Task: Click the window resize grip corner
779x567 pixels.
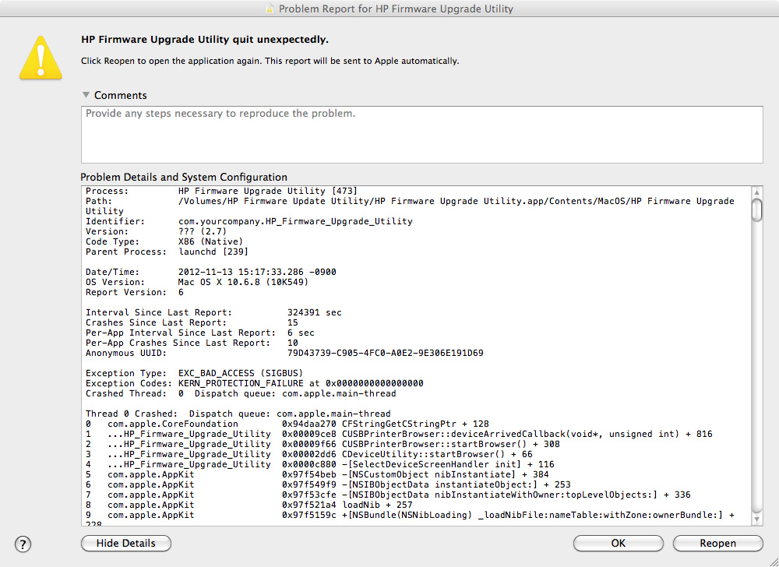Action: pyautogui.click(x=773, y=561)
